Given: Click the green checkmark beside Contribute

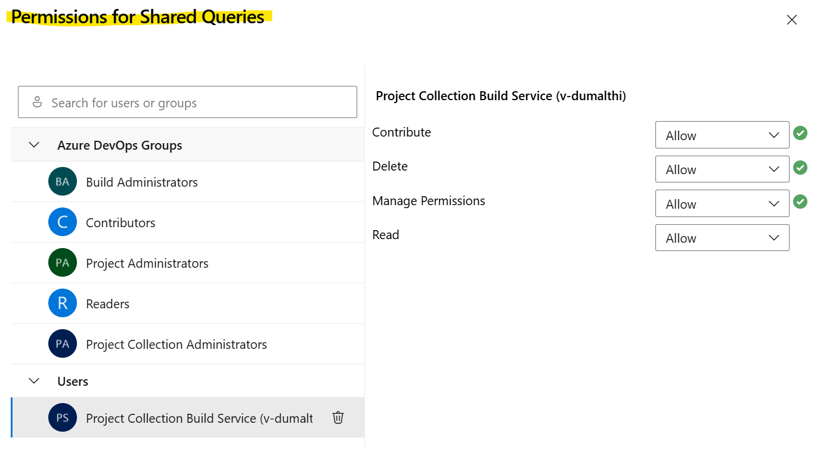Looking at the screenshot, I should 800,133.
